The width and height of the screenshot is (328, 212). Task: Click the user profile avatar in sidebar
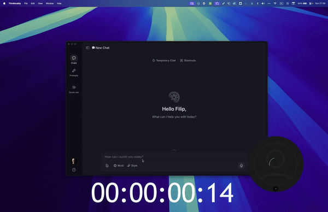coord(74,161)
